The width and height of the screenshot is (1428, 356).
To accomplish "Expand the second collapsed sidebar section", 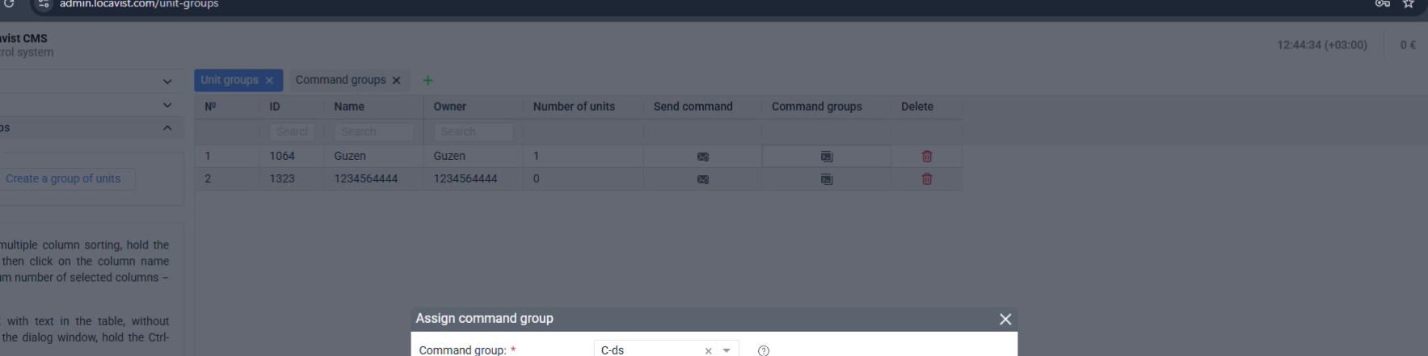I will (167, 105).
